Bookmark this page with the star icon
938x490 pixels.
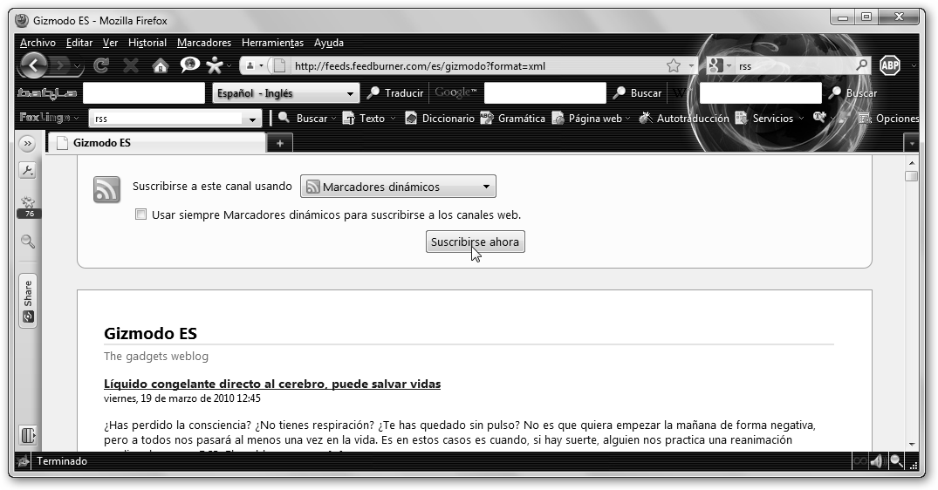point(673,65)
